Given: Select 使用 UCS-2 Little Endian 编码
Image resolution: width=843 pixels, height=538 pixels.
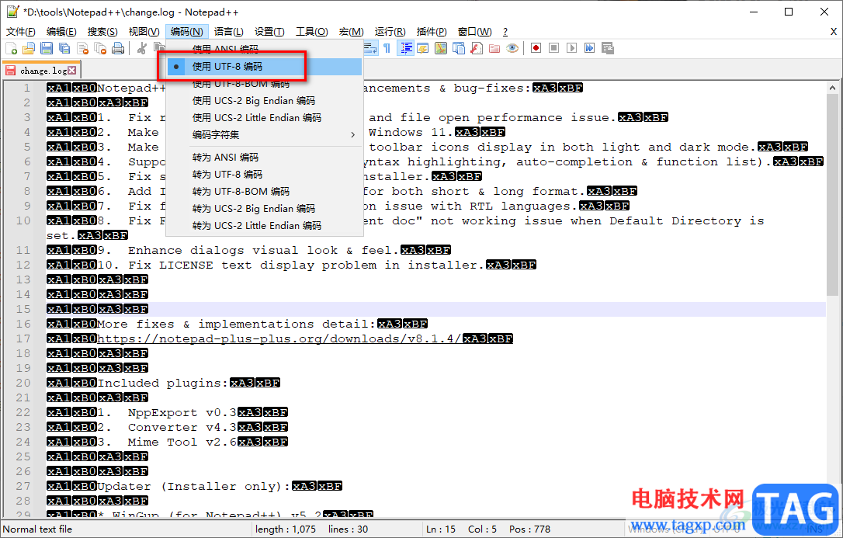Looking at the screenshot, I should click(x=264, y=118).
